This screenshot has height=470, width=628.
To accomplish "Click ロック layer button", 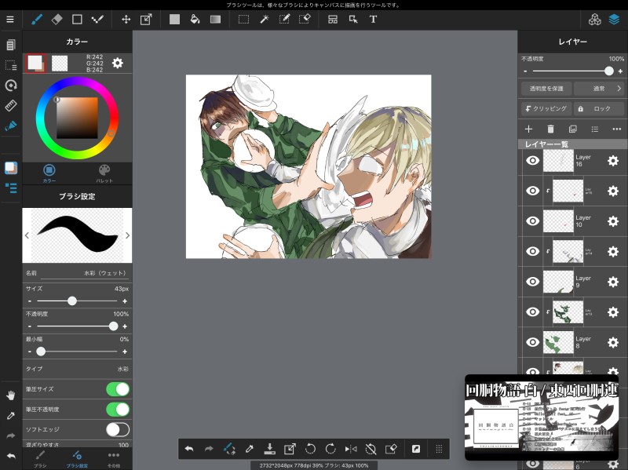I will [x=599, y=108].
